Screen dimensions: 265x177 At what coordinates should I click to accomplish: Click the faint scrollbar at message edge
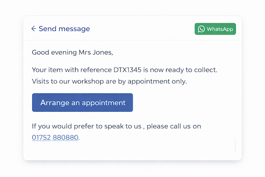[235, 145]
